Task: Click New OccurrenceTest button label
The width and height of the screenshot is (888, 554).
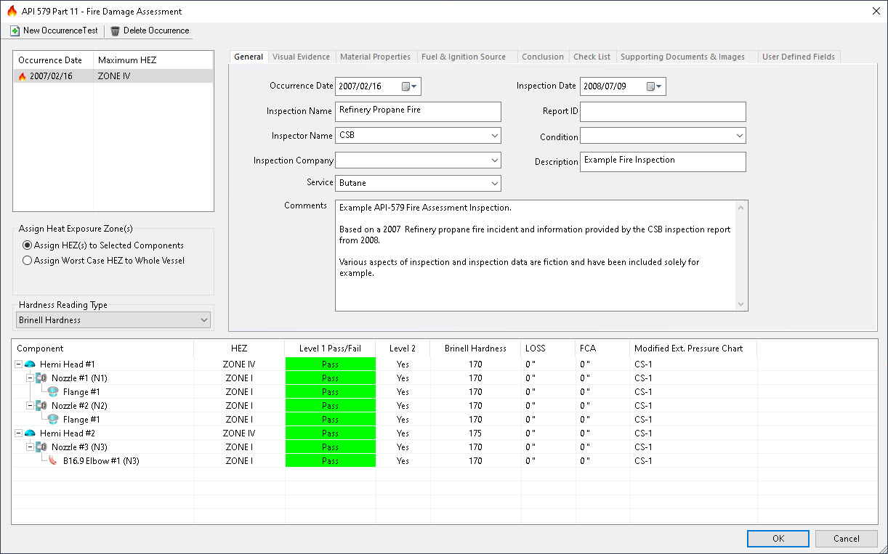Action: [x=62, y=30]
